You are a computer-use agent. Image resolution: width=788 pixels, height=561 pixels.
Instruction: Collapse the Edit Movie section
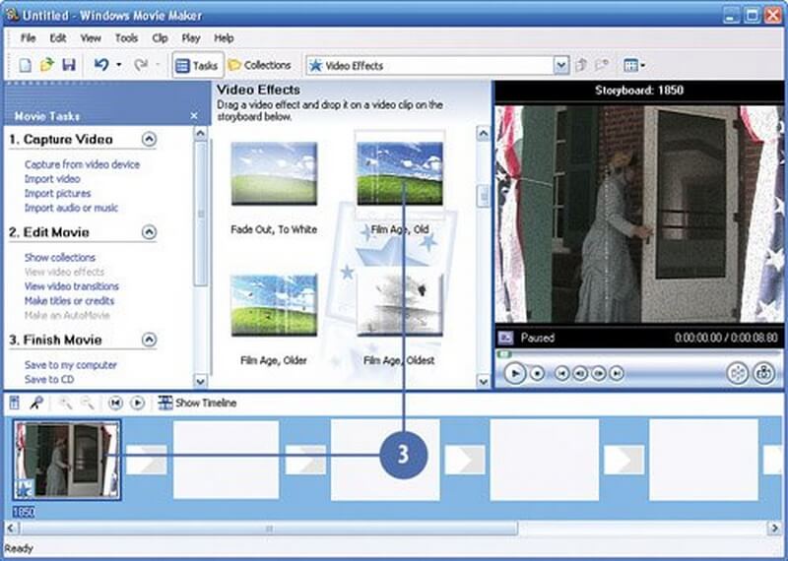pyautogui.click(x=150, y=232)
